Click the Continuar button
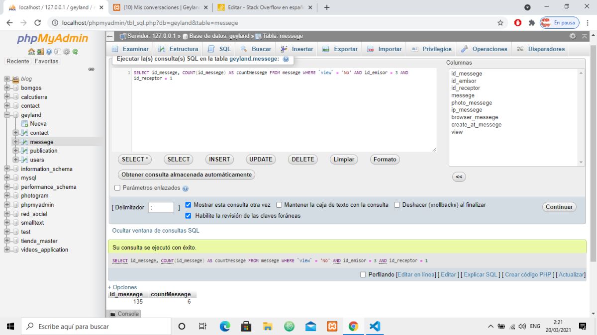The width and height of the screenshot is (597, 335). tap(559, 207)
